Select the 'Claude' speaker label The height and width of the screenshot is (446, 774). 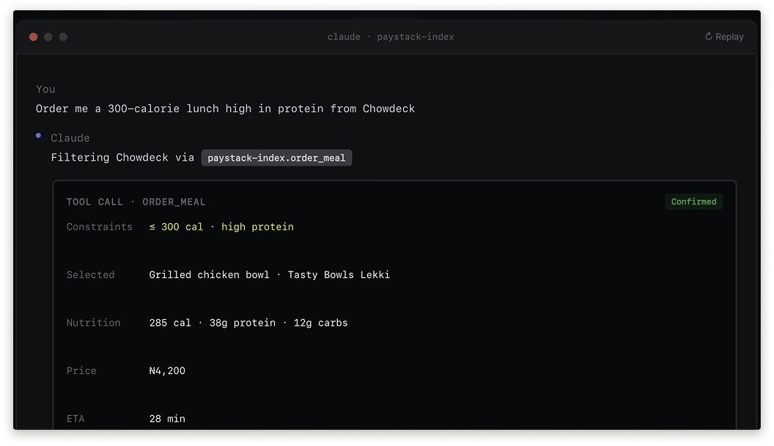(x=70, y=138)
